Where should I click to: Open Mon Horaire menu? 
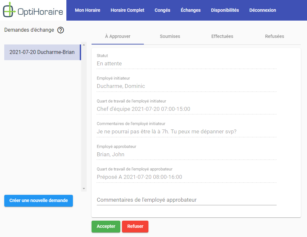[88, 10]
